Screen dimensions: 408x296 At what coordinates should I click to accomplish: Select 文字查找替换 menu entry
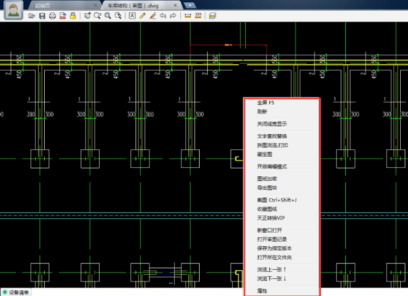tap(272, 136)
